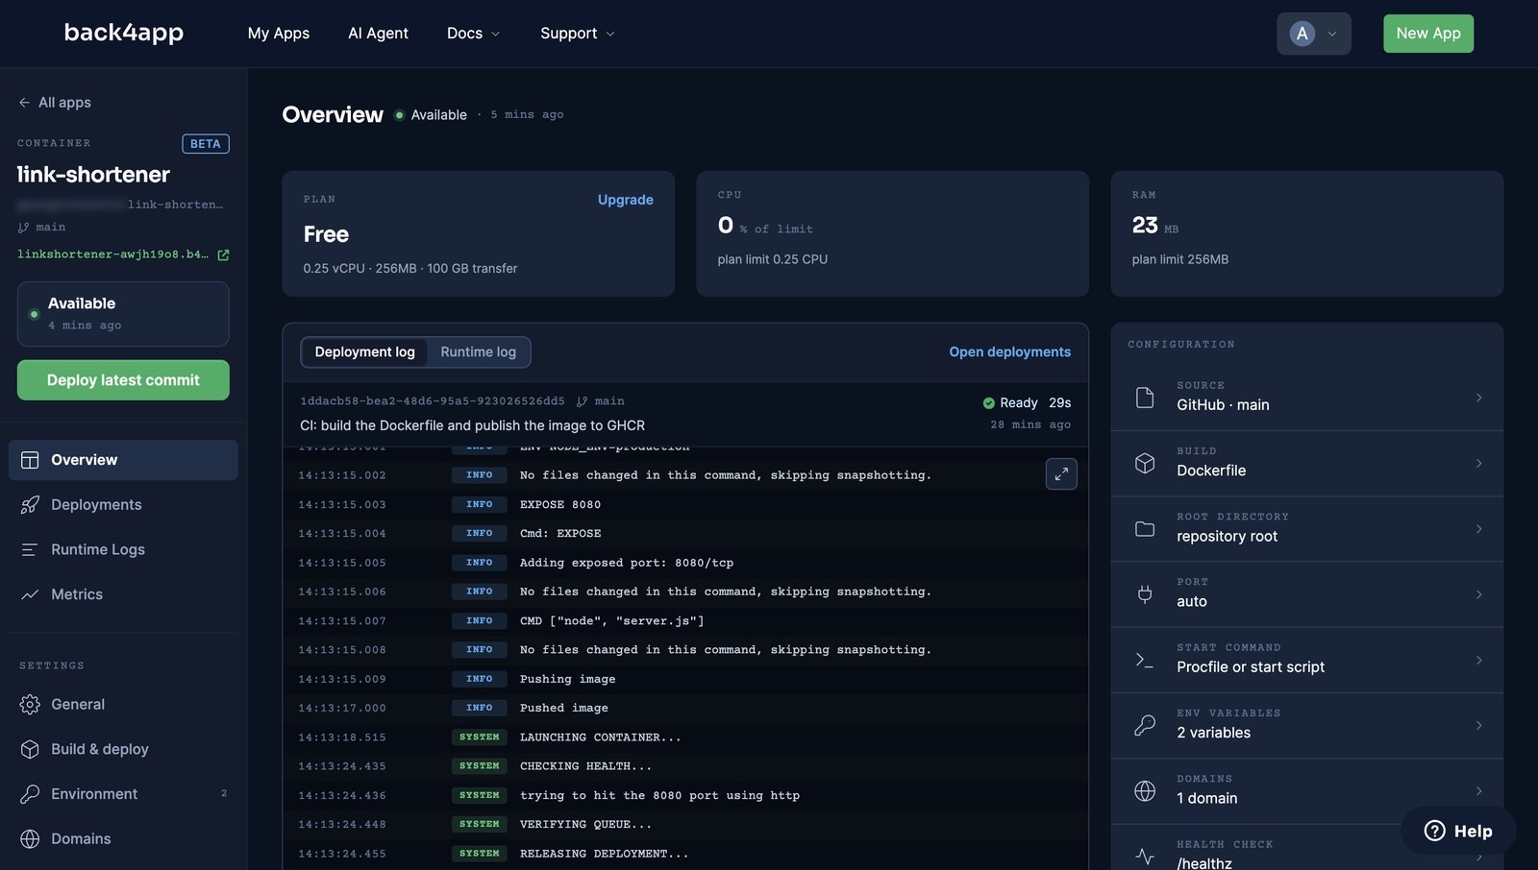Image resolution: width=1538 pixels, height=870 pixels.
Task: Click the Open deployments link
Action: click(1010, 352)
